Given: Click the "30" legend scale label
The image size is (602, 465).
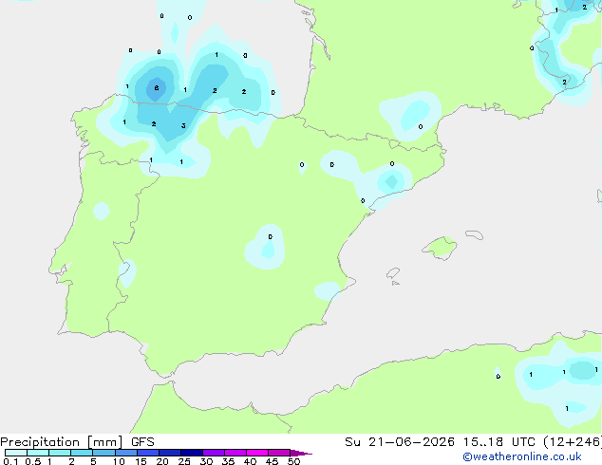Looking at the screenshot, I should [206, 461].
